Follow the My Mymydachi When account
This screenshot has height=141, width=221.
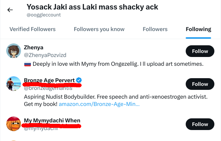pos(200,124)
